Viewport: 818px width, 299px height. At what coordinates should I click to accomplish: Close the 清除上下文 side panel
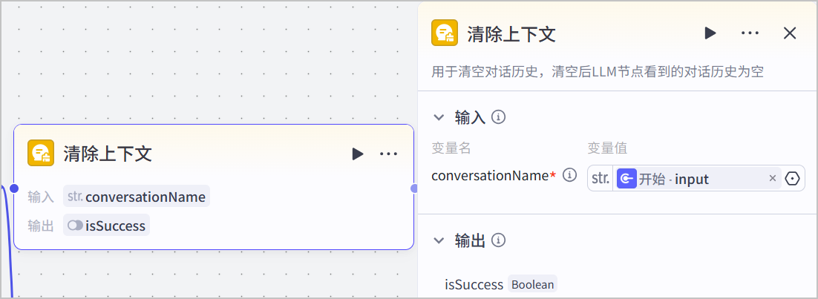pos(790,33)
